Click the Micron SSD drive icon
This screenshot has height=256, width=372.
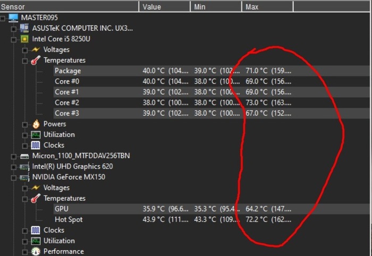click(24, 156)
